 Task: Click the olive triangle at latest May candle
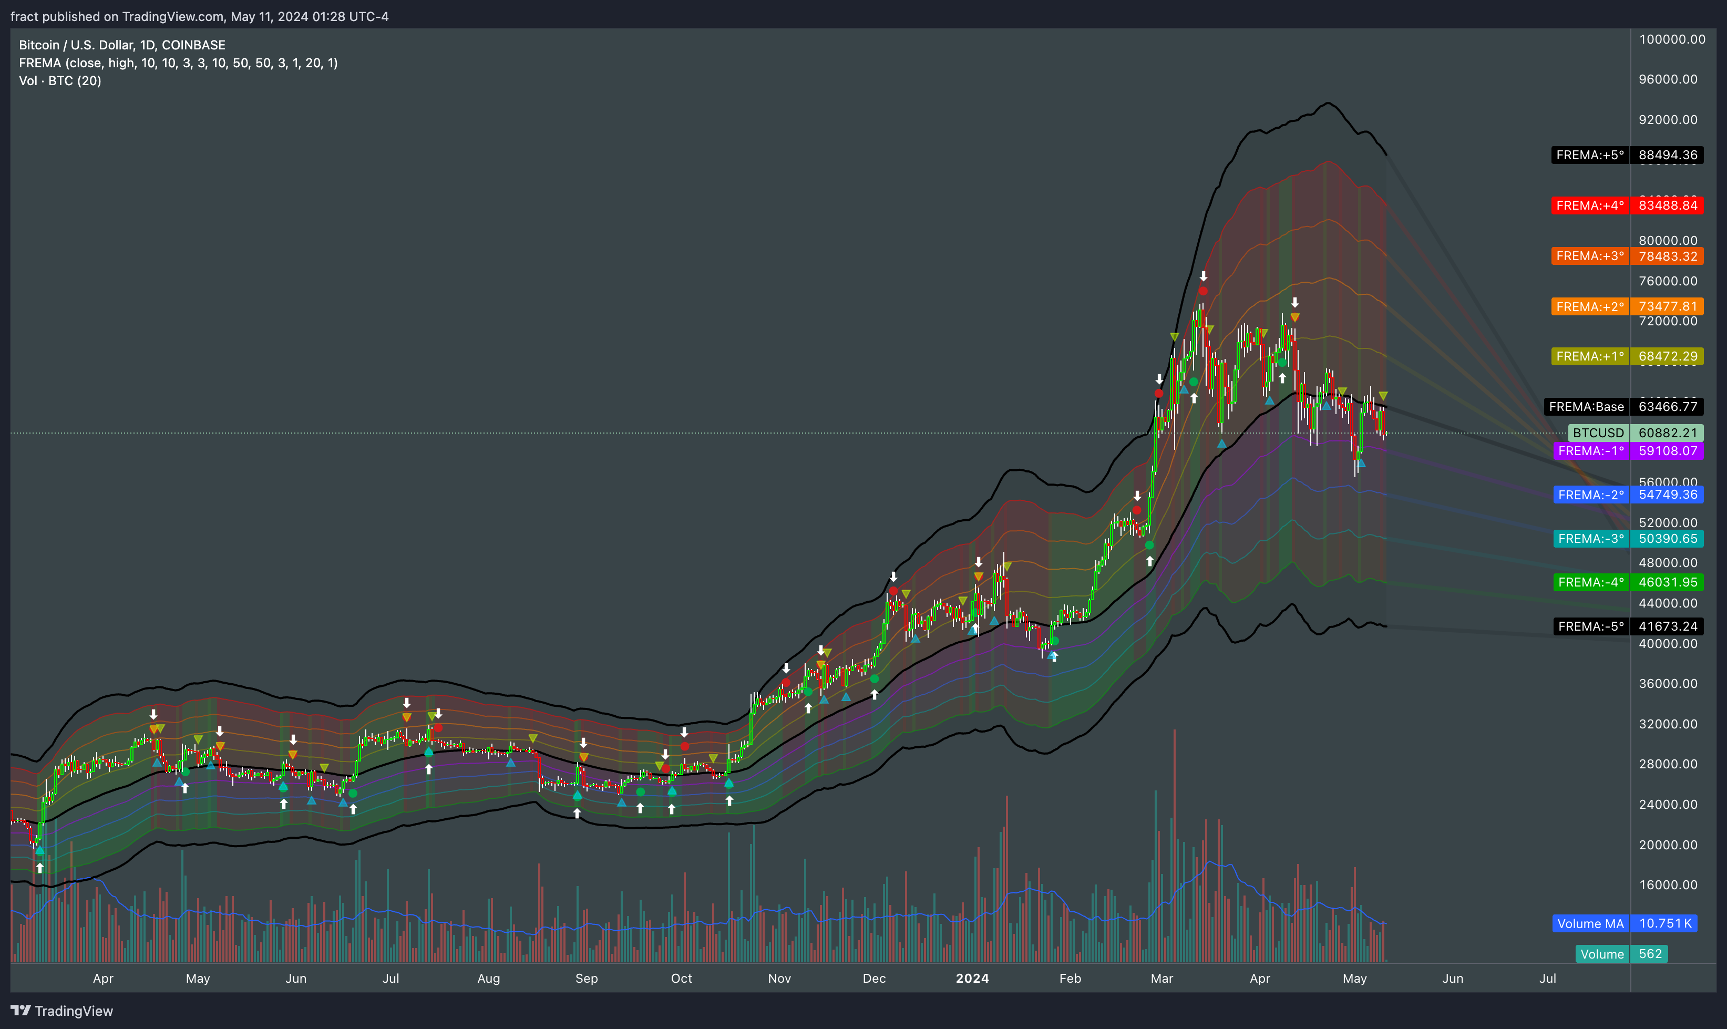click(x=1383, y=396)
